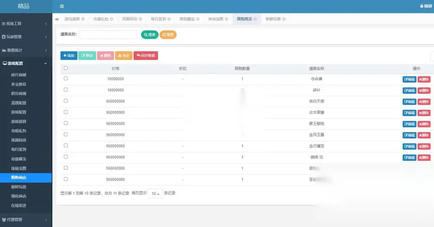Focus the 道具名称 search input field
Screen dimensions: 434x227
click(108, 35)
